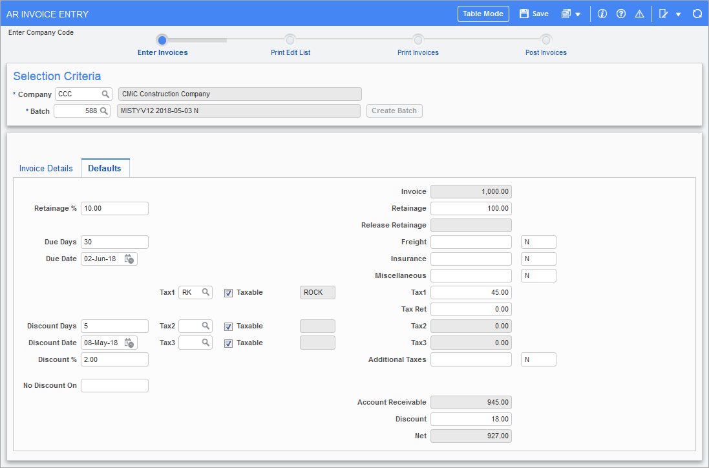Click the Freight amount input field
This screenshot has height=468, width=709.
pyautogui.click(x=471, y=242)
